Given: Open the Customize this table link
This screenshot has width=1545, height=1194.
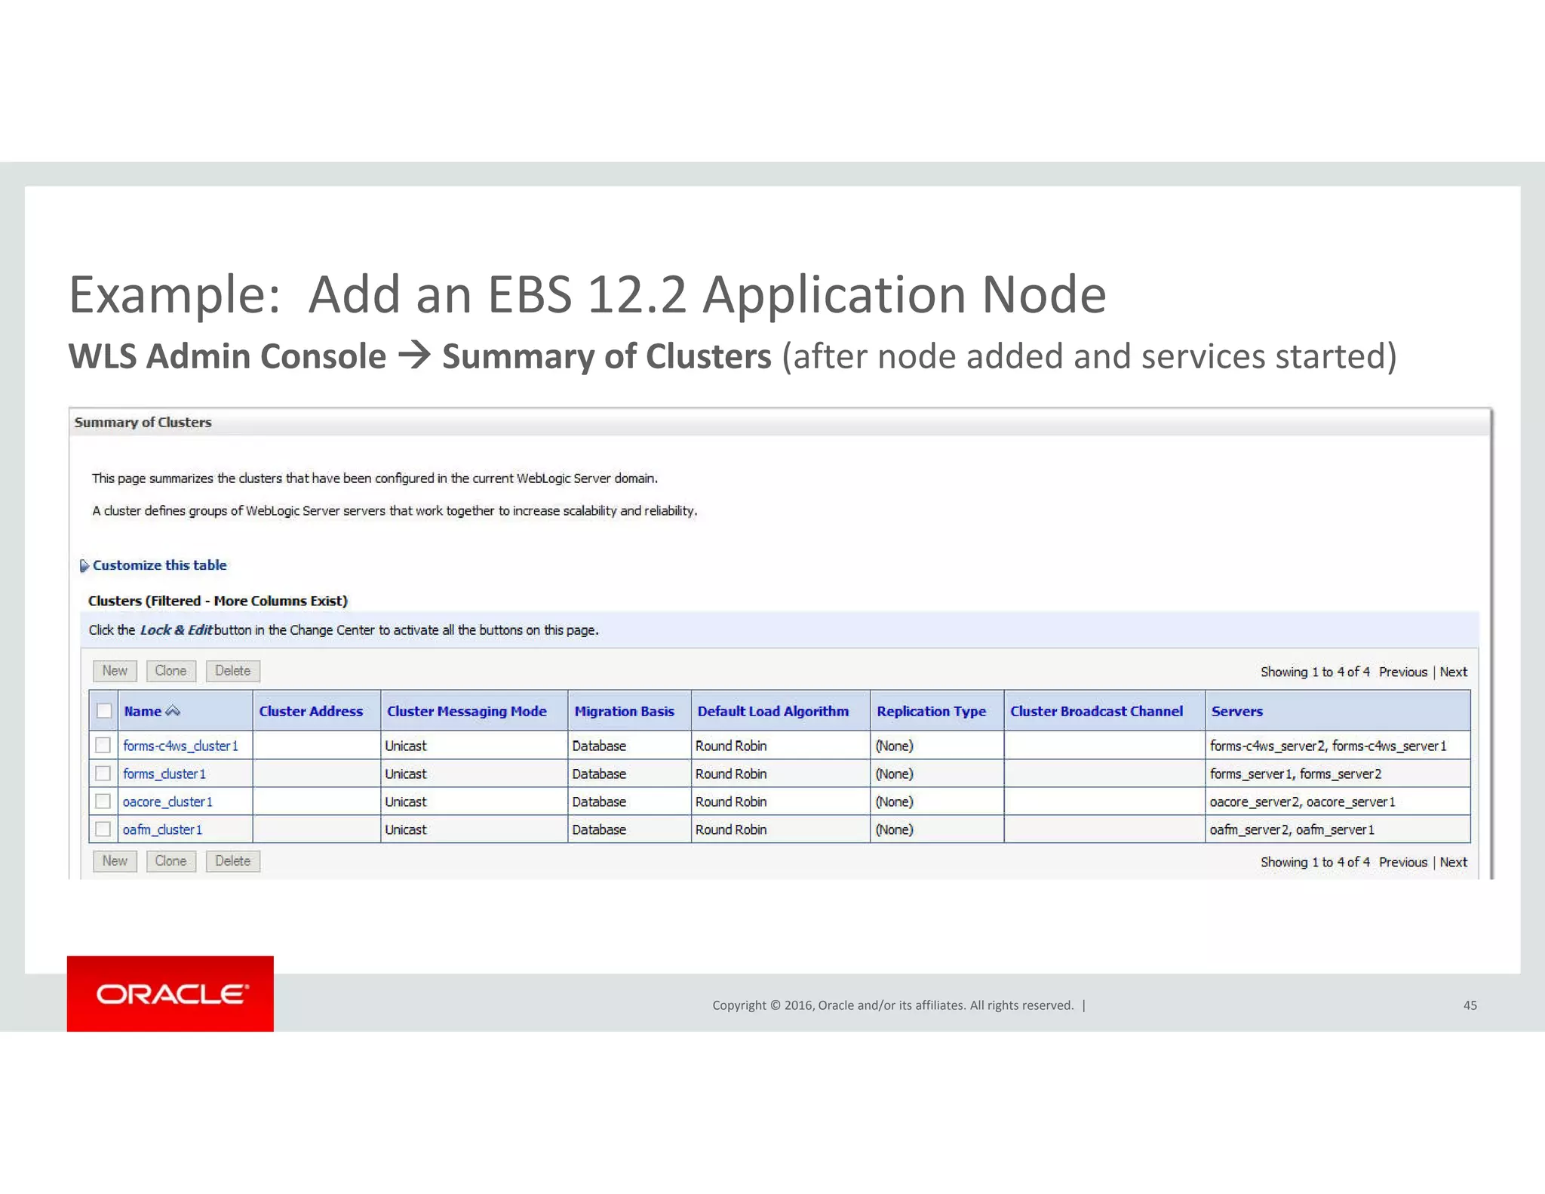Looking at the screenshot, I should tap(159, 565).
